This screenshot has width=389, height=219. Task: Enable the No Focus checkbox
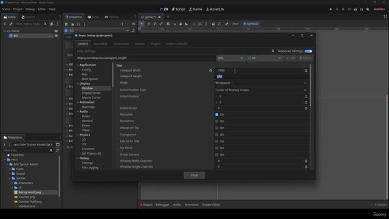216,148
